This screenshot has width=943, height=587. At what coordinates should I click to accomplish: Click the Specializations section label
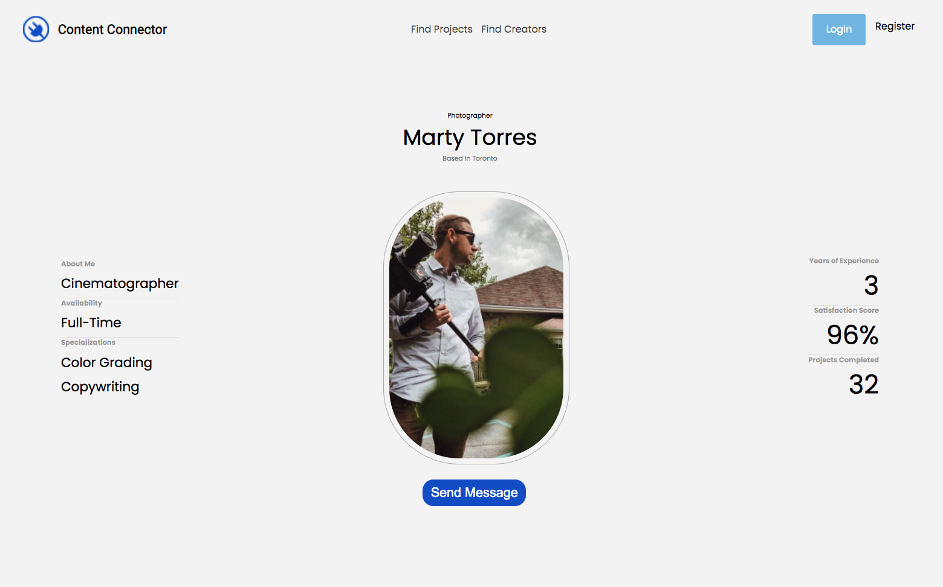(88, 342)
